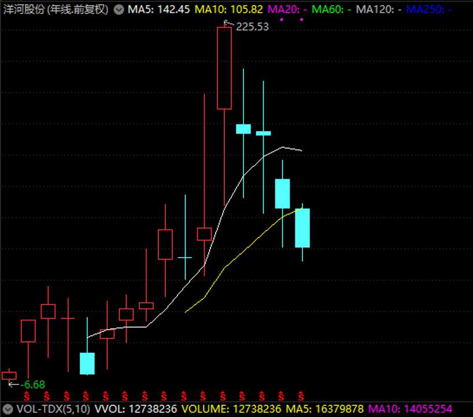Screen dimensions: 473x417
Task: Click the last red S marker on right
Action: pyautogui.click(x=301, y=396)
